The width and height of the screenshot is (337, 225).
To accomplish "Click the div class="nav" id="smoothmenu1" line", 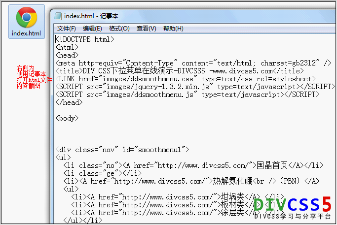I will coord(122,150).
